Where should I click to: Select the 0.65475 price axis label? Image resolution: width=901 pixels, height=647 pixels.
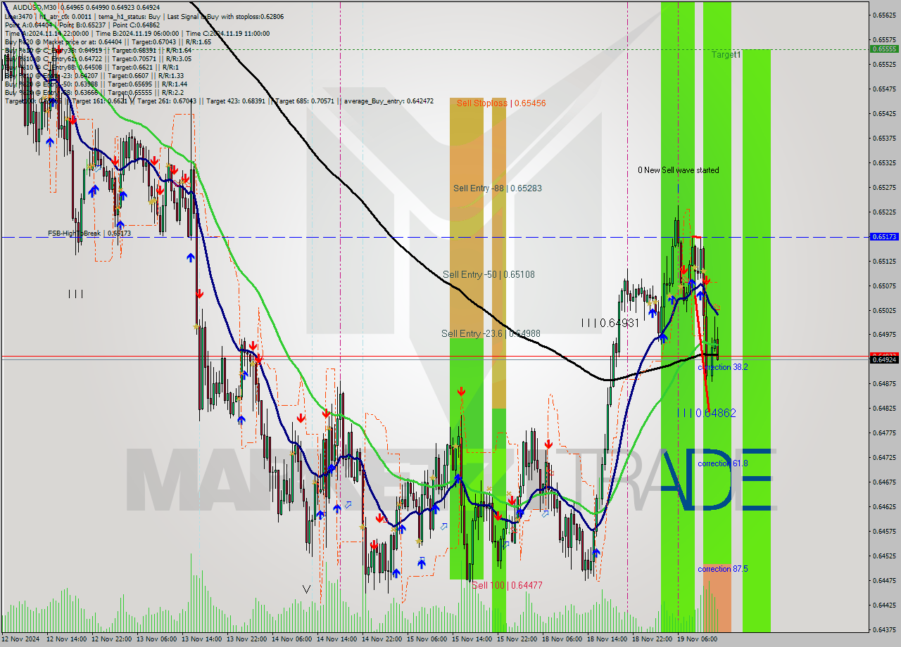pyautogui.click(x=884, y=89)
